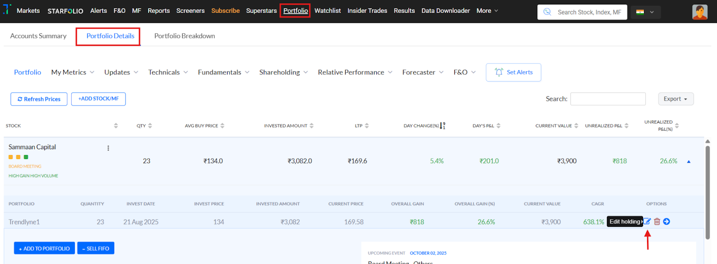717x264 pixels.
Task: Click the Board Meeting tag
Action: coord(25,166)
